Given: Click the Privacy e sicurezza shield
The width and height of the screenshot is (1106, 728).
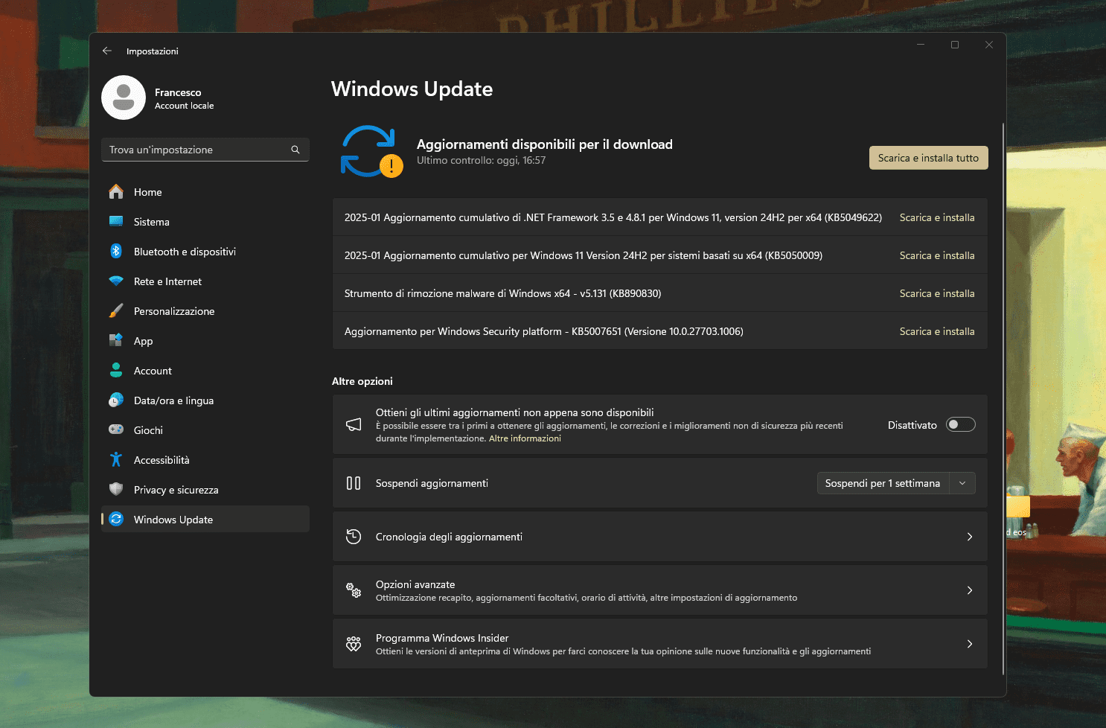Looking at the screenshot, I should 116,490.
